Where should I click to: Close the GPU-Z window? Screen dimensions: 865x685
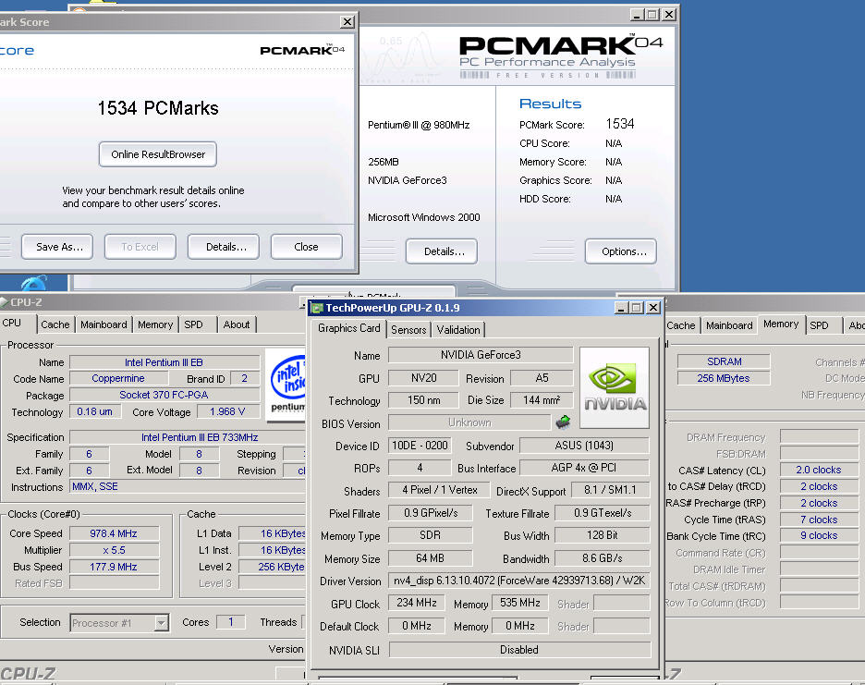pos(653,308)
